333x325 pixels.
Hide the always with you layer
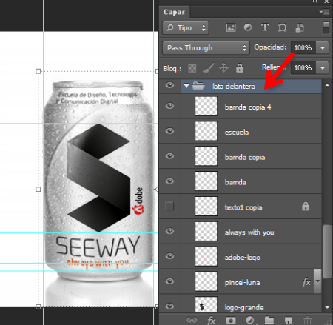(x=169, y=231)
